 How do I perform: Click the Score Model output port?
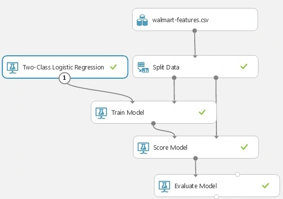coord(195,159)
